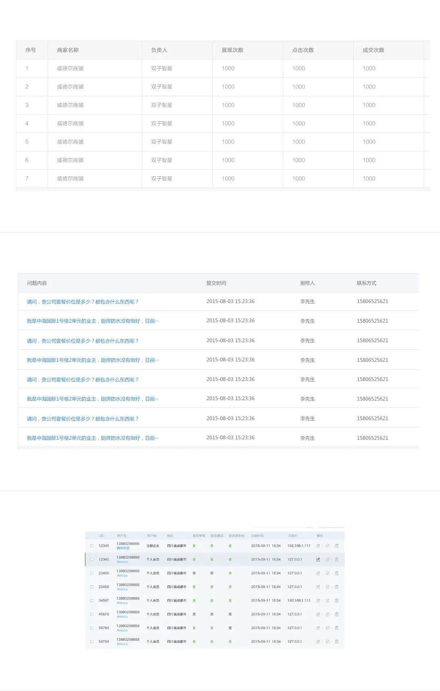
Task: Click the 联系方式 column header
Action: click(x=367, y=283)
